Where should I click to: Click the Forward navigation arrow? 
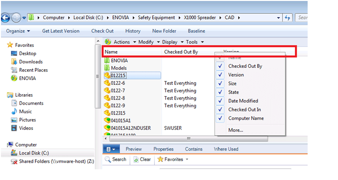click(16, 18)
